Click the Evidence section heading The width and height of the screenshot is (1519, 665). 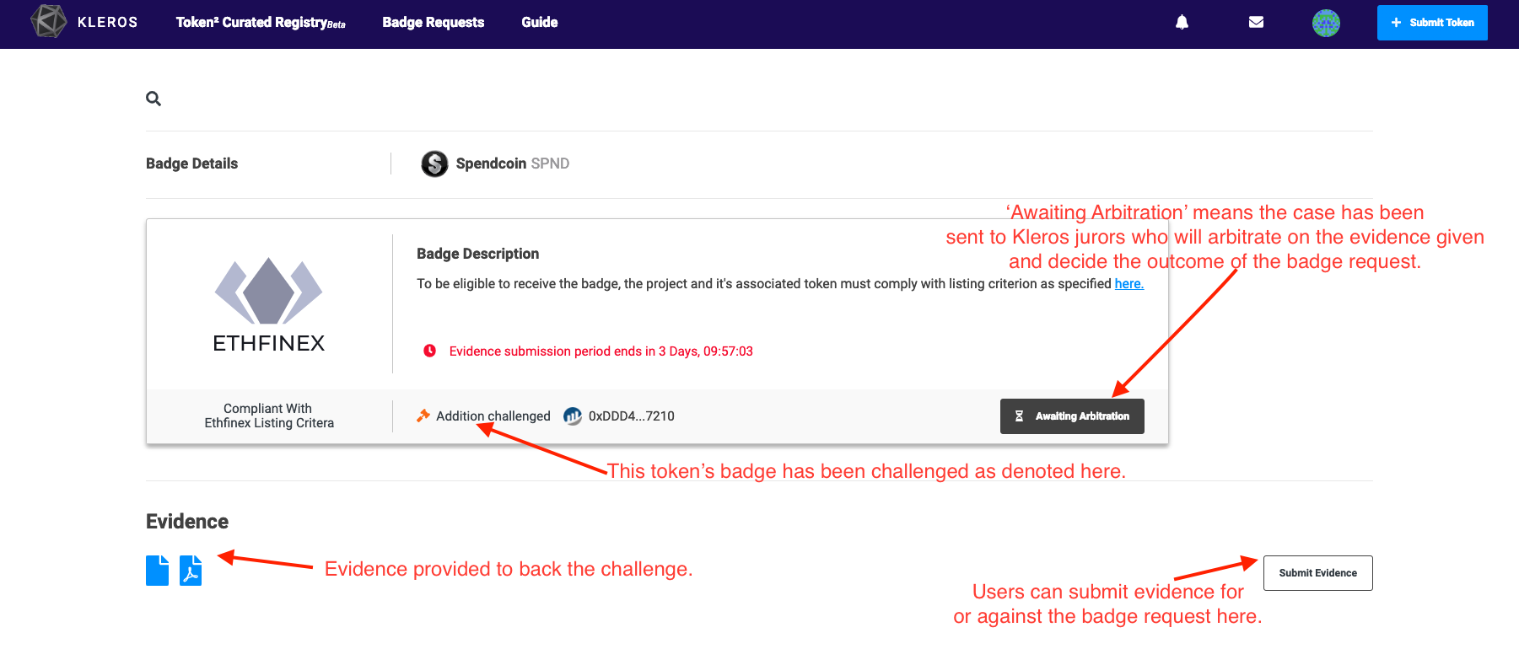coord(187,522)
